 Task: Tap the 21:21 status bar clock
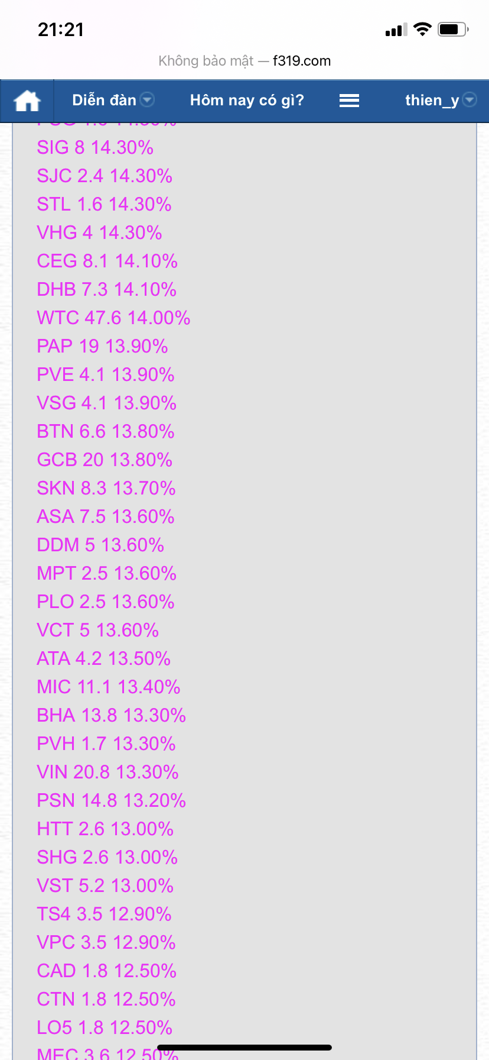[x=61, y=30]
